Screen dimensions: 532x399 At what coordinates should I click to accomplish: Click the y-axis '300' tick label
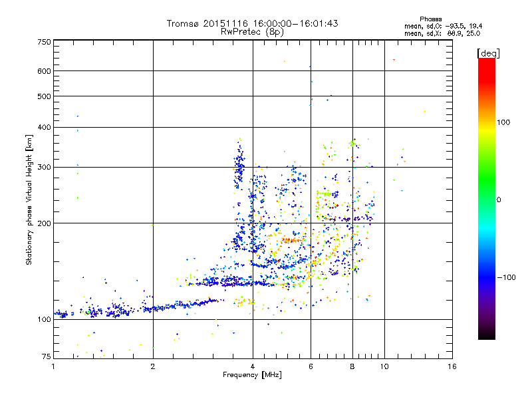(44, 167)
